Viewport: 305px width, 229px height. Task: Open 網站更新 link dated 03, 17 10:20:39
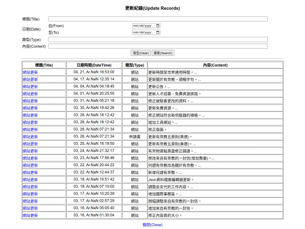pos(30,194)
